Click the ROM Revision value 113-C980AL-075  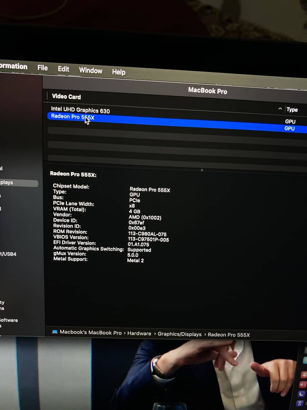pyautogui.click(x=147, y=234)
